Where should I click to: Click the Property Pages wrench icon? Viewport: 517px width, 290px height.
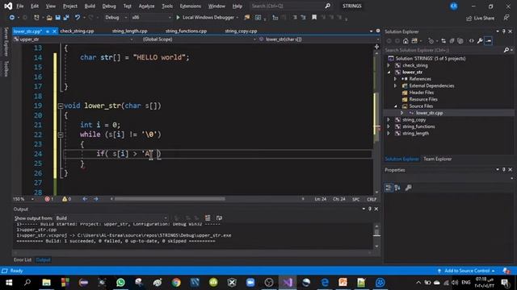click(408, 188)
